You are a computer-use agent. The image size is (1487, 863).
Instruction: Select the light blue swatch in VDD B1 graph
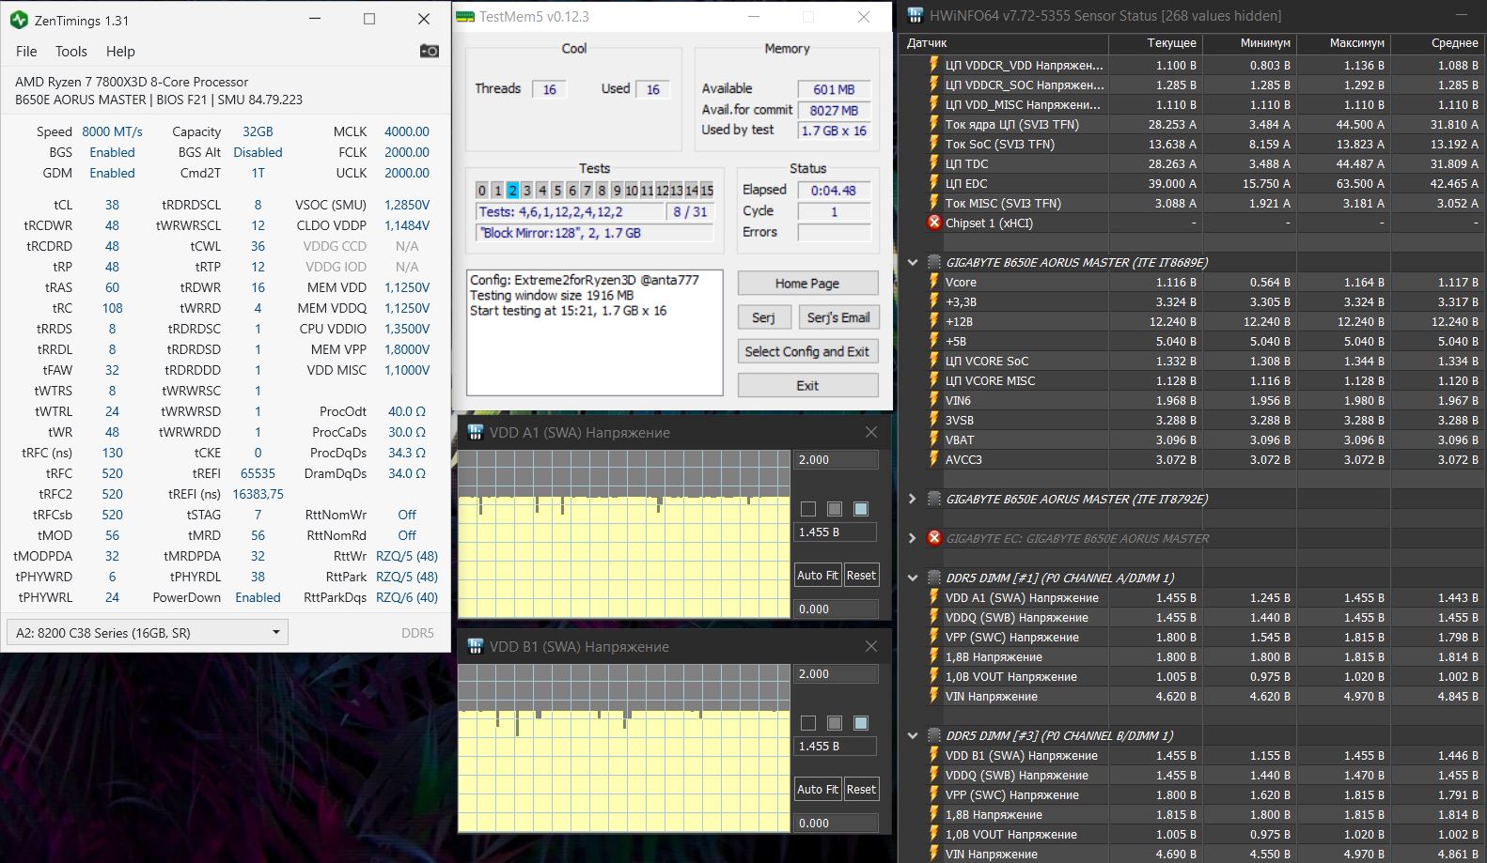click(860, 723)
